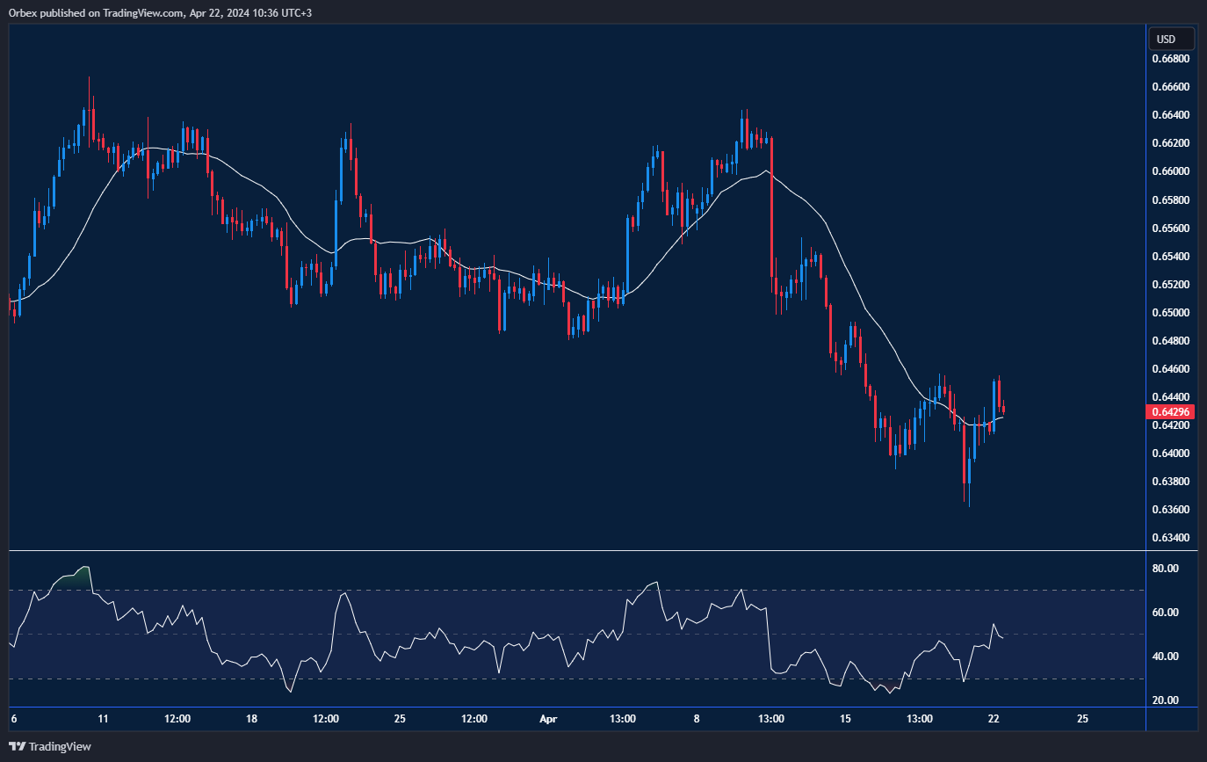Click the 0.63400 price scale label
1207x762 pixels.
coord(1169,537)
